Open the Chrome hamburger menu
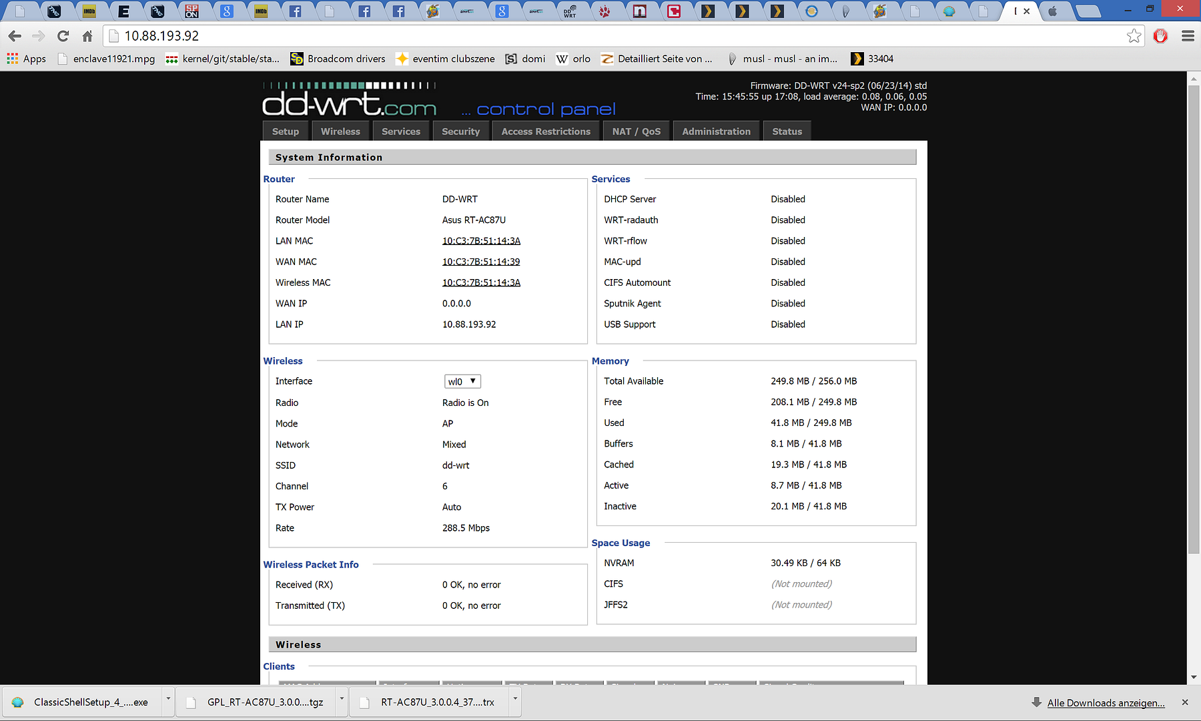 [x=1188, y=36]
